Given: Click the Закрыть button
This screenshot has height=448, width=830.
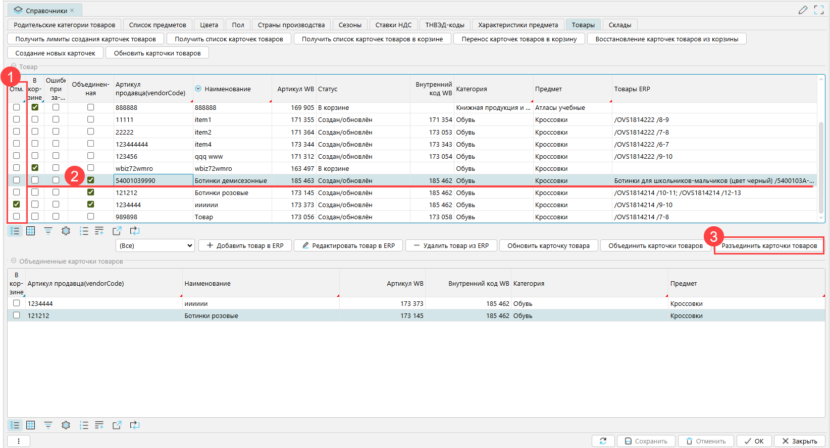Looking at the screenshot, I should [800, 441].
